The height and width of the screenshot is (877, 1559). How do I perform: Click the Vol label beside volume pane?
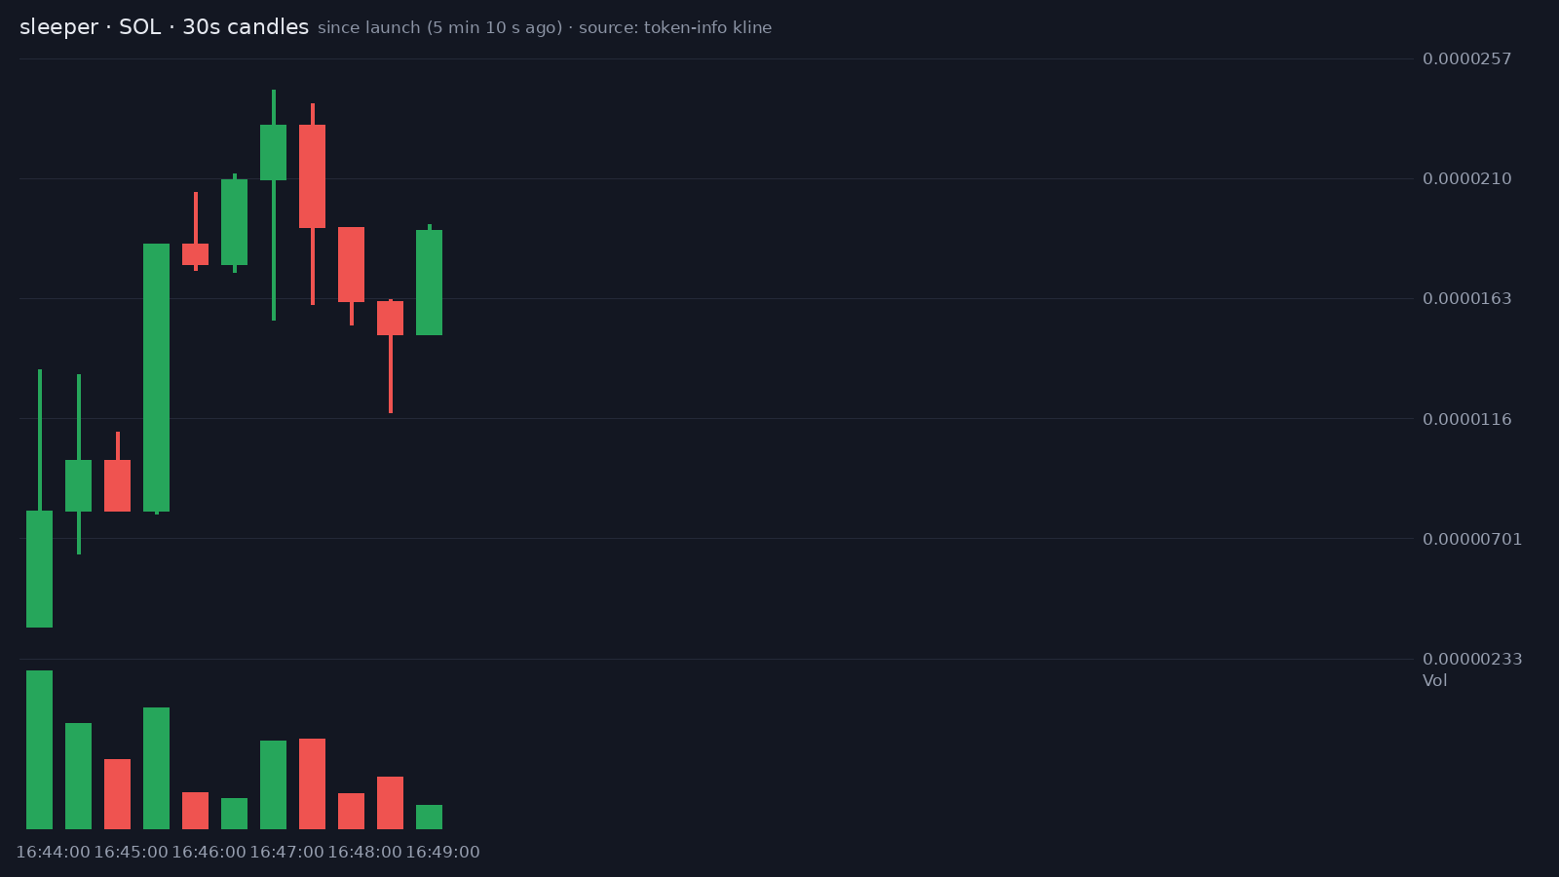[x=1434, y=680]
